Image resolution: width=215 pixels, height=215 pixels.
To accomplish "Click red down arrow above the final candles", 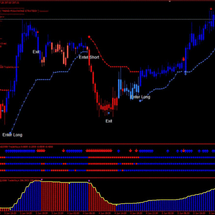I will [x=211, y=9].
